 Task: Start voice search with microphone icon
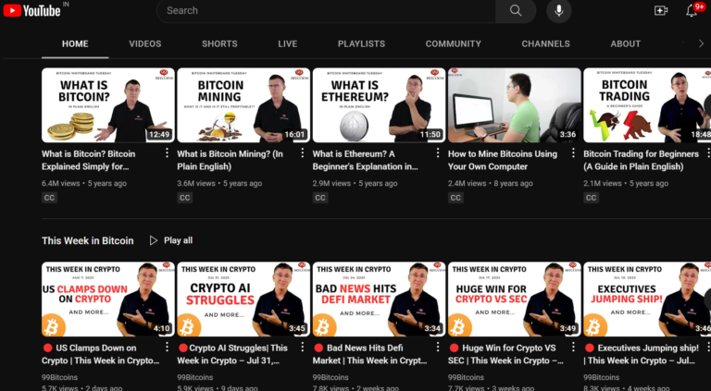click(x=558, y=10)
